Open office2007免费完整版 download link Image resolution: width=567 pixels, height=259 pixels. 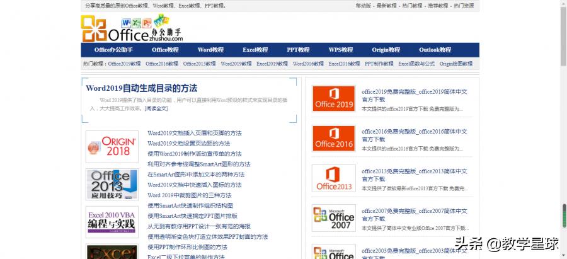tap(415, 215)
